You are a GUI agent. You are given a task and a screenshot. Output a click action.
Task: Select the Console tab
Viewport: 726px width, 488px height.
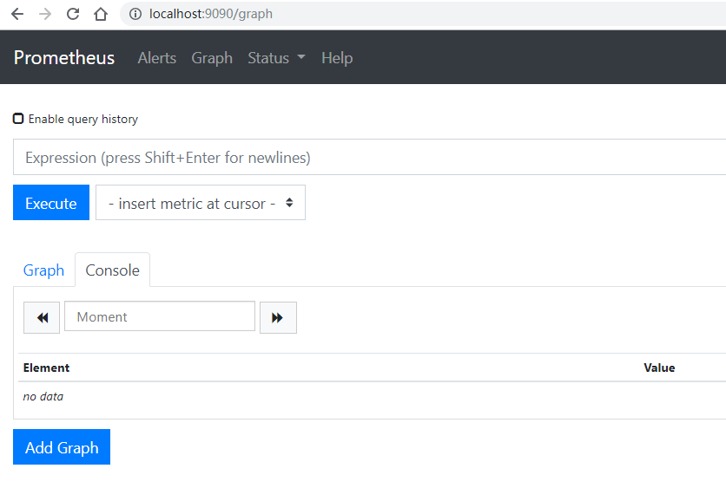click(x=113, y=270)
